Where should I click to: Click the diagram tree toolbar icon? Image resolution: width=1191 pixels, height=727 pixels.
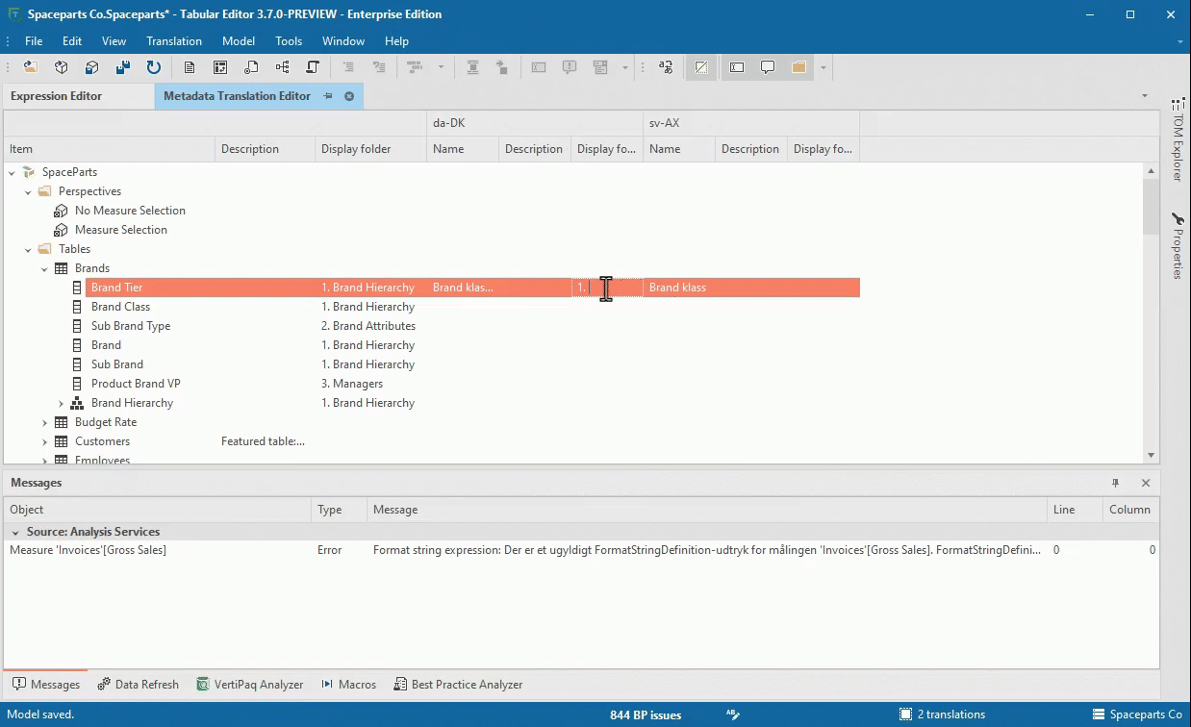282,67
